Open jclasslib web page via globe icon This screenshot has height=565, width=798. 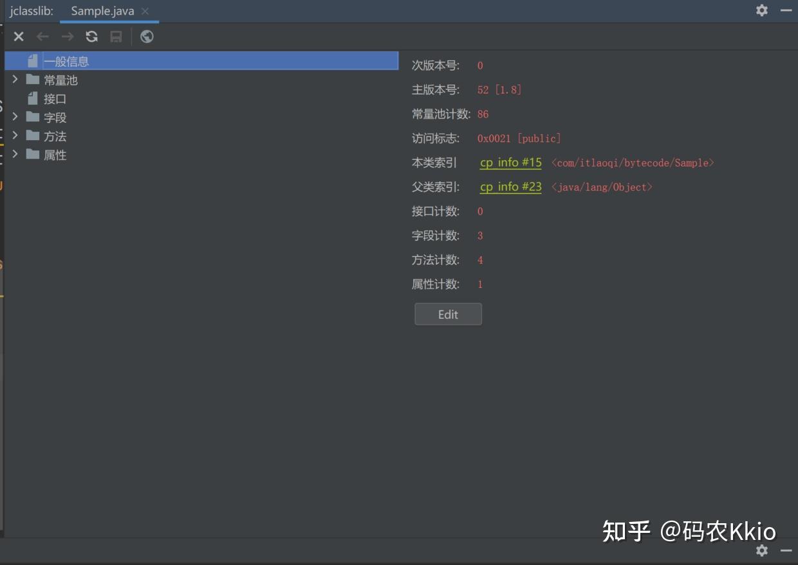(147, 37)
